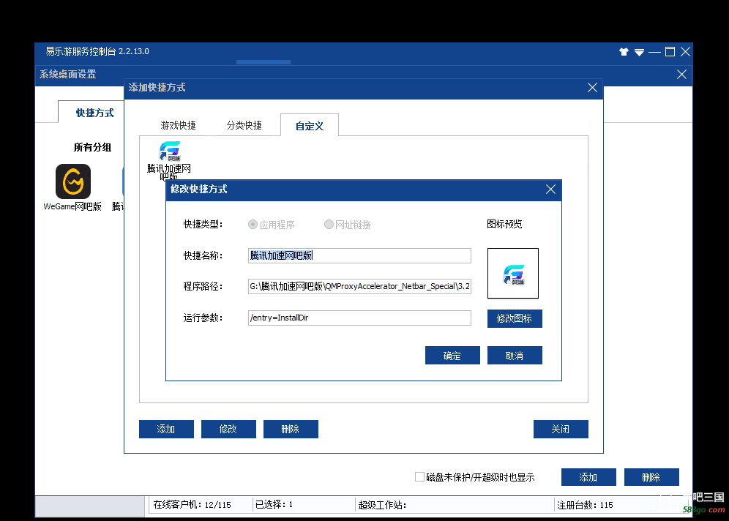This screenshot has height=521, width=729.
Task: Close the 修改快捷方式 dialog
Action: coord(550,190)
